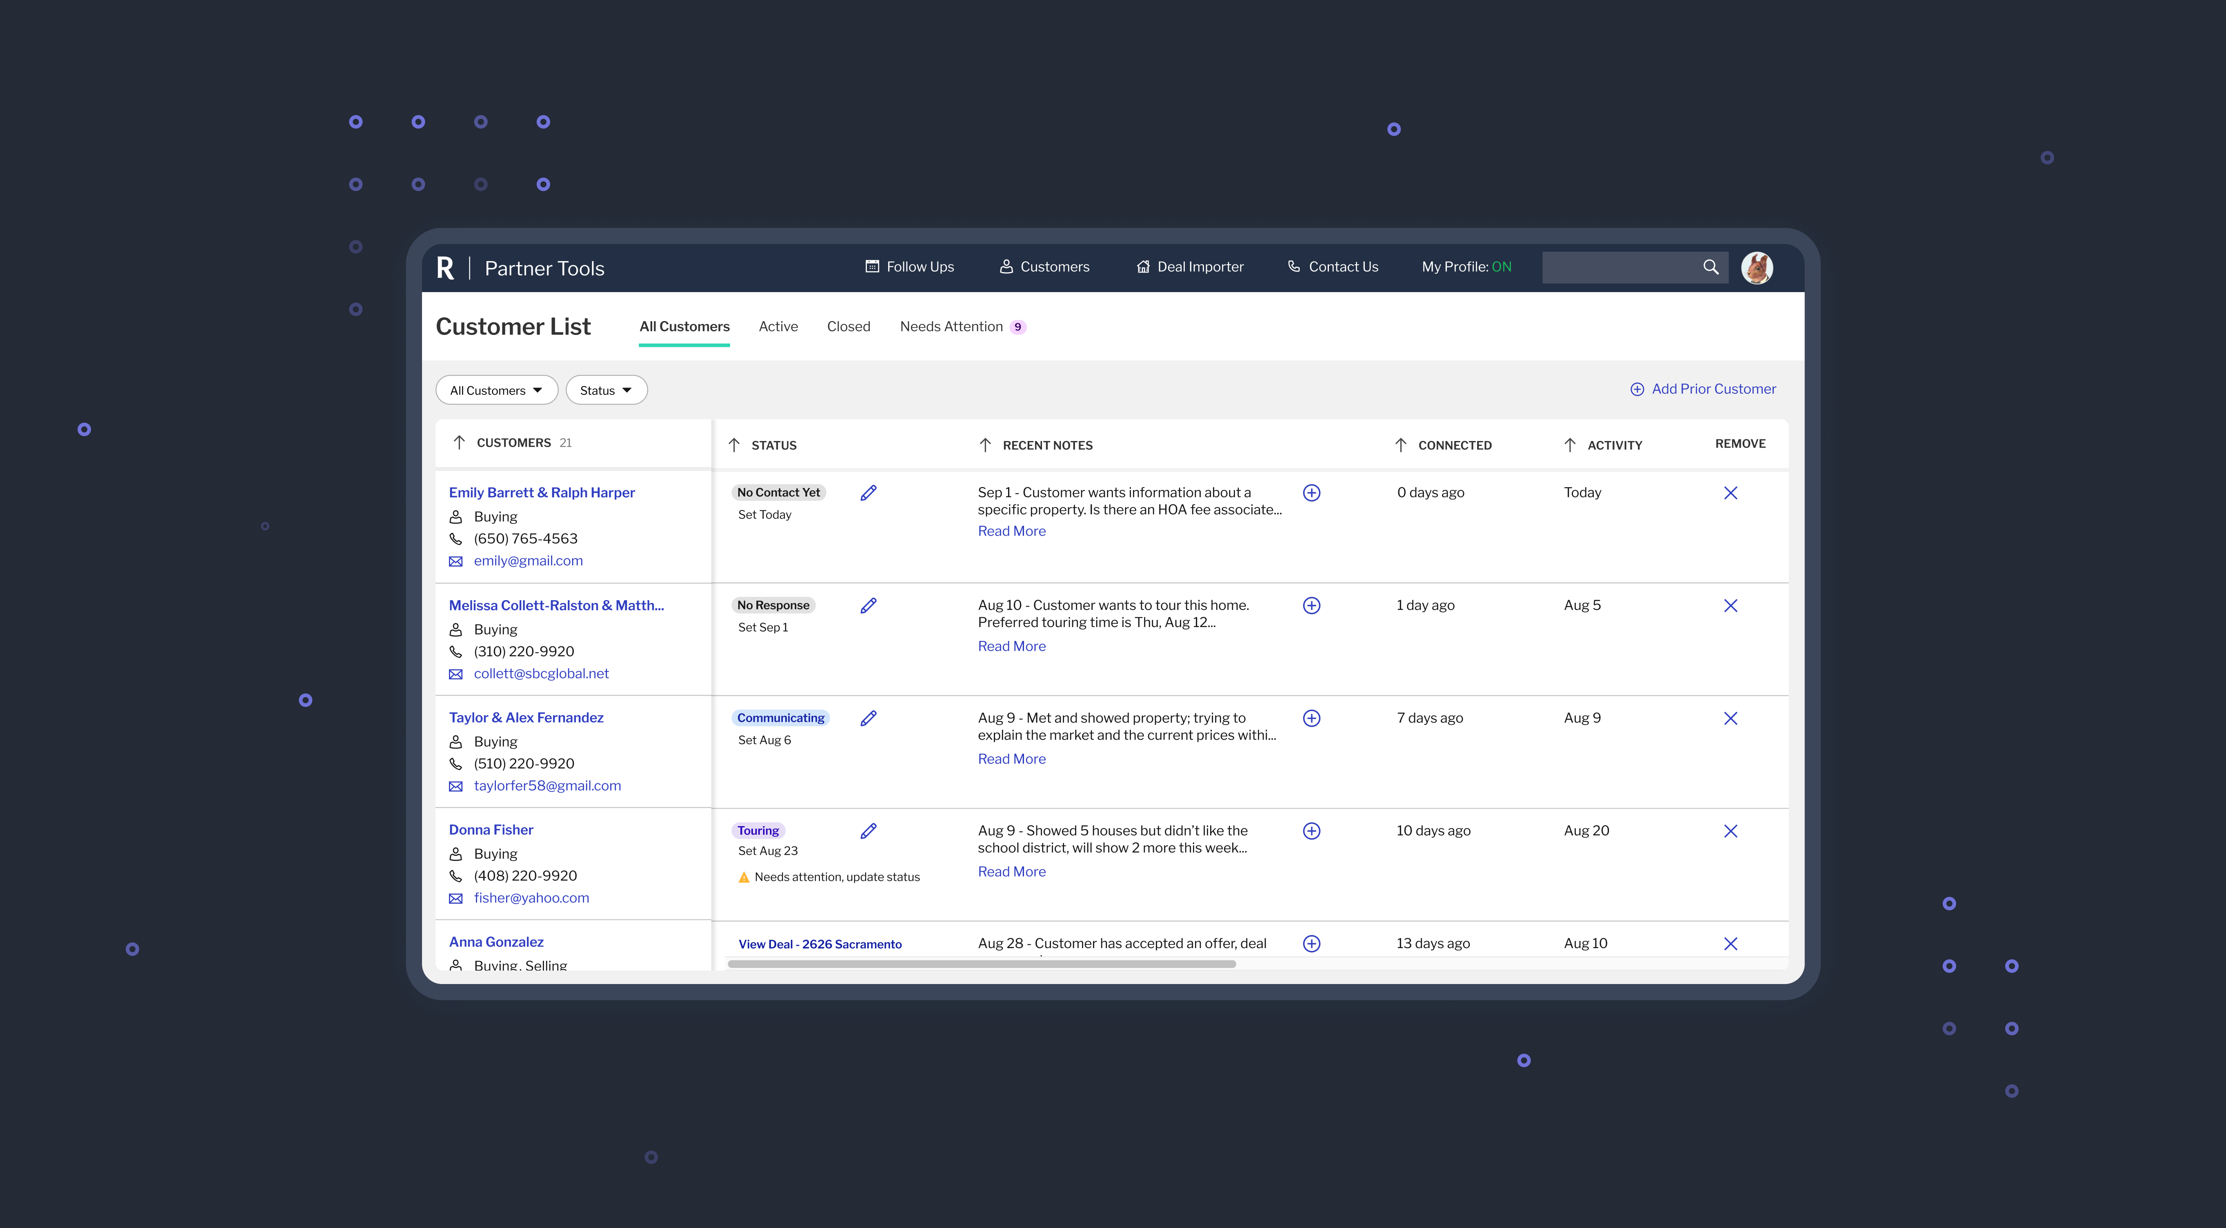Click the No Contact Yet status badge
This screenshot has width=2226, height=1228.
(x=779, y=492)
